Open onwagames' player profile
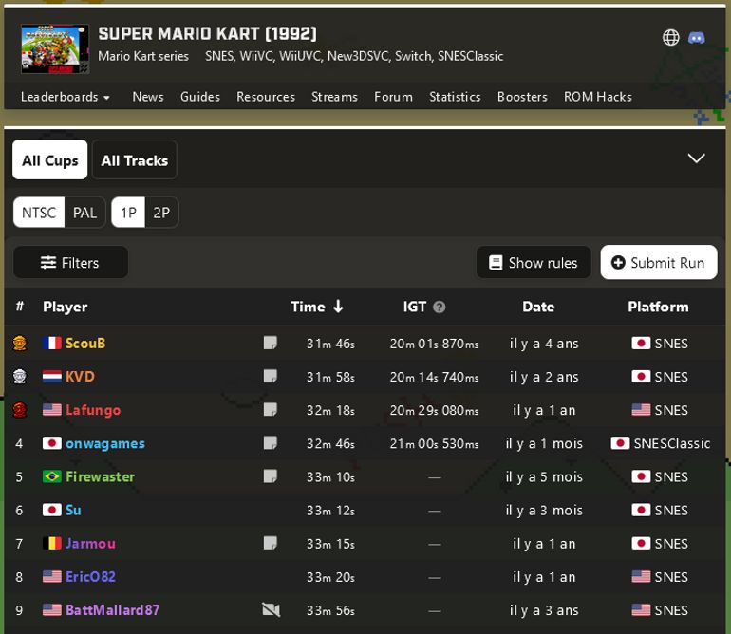This screenshot has width=731, height=634. [x=104, y=443]
